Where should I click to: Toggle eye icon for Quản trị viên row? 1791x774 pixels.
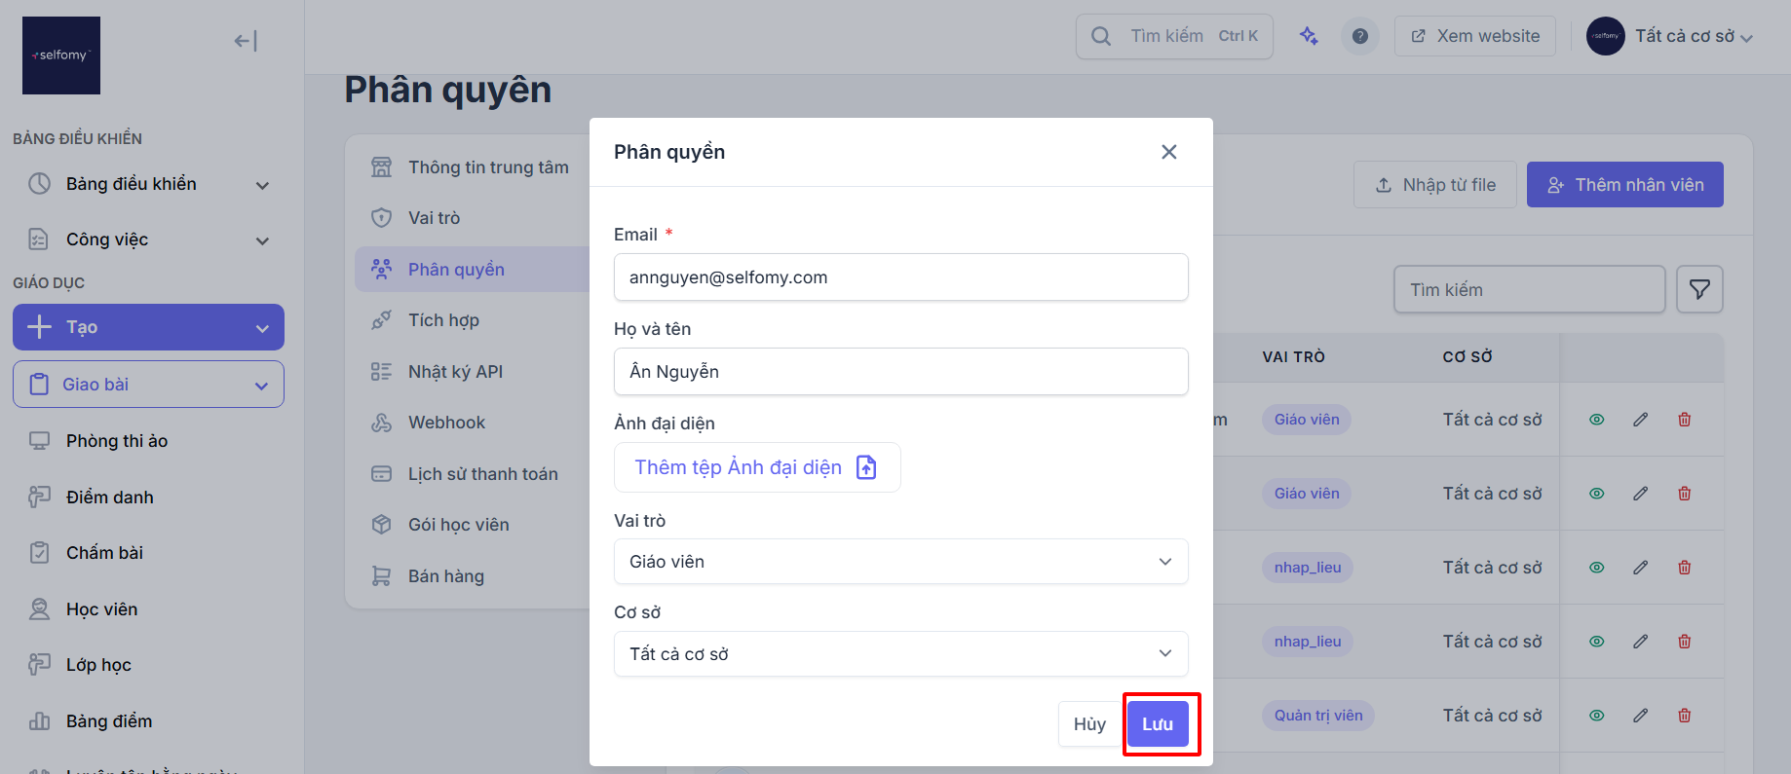coord(1596,716)
